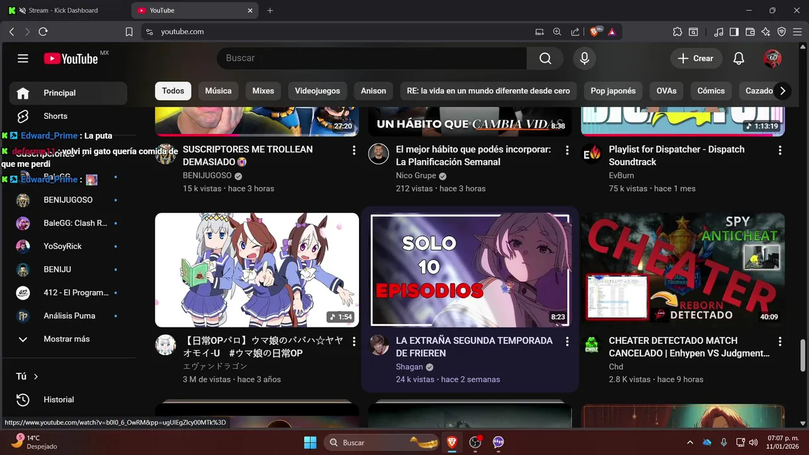Open Brave Leo AI sparkle icon

click(x=766, y=32)
